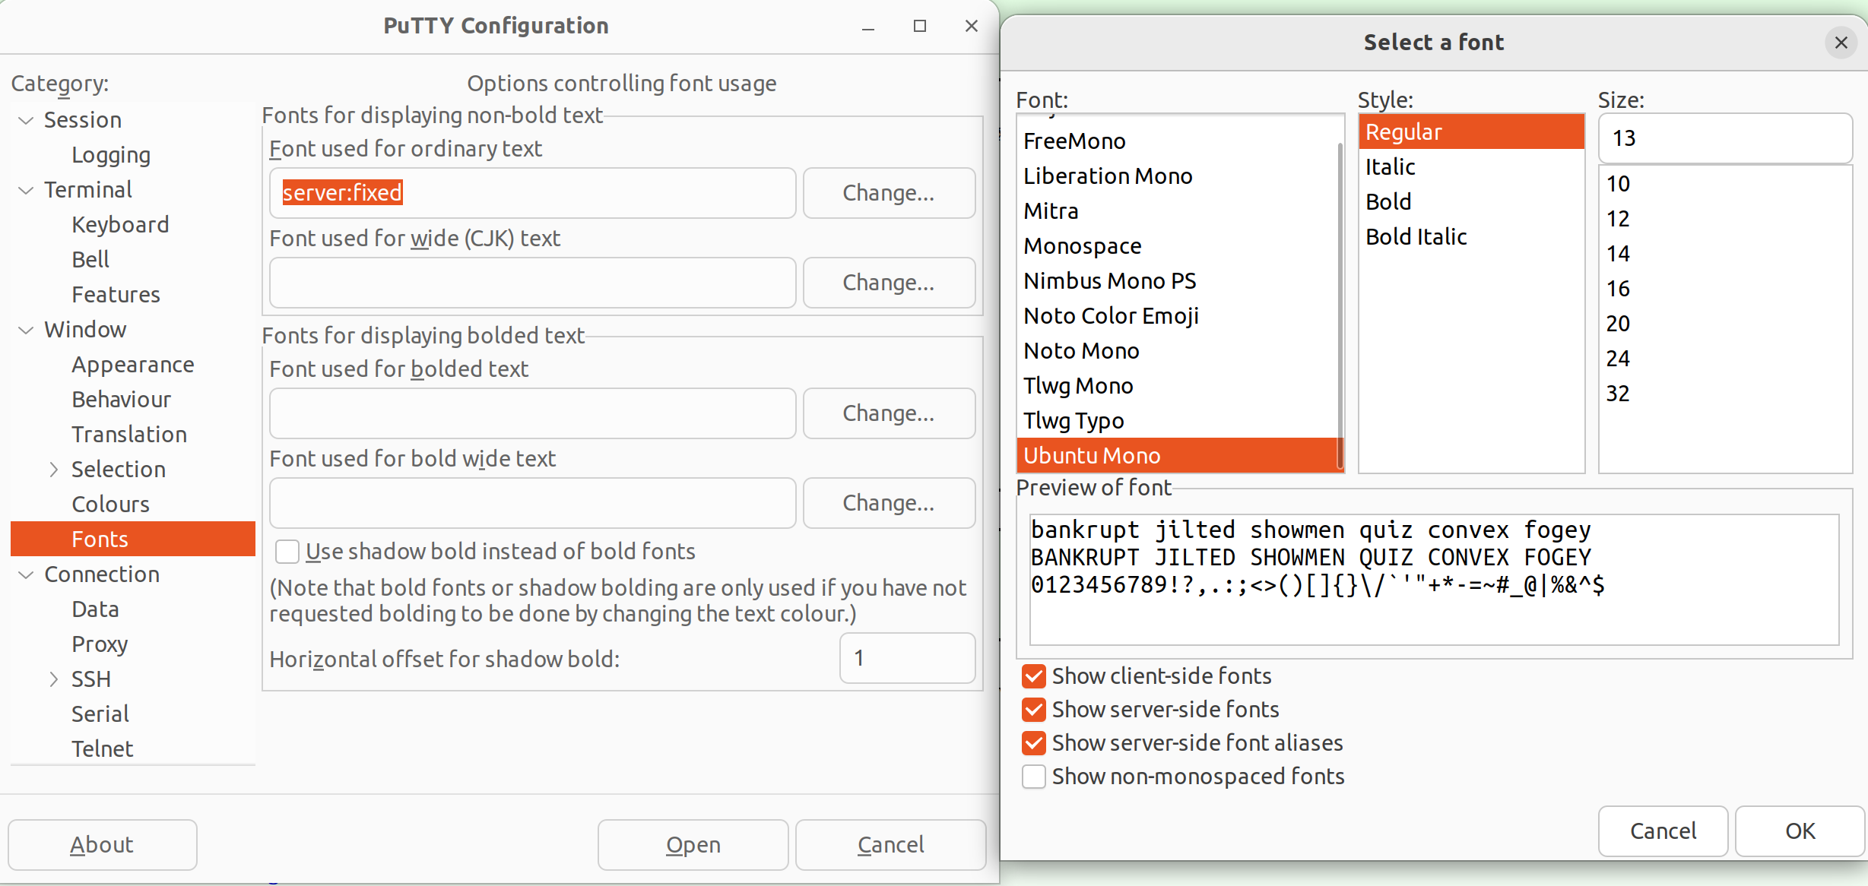Maximize the PuTTY Configuration window

click(x=919, y=26)
